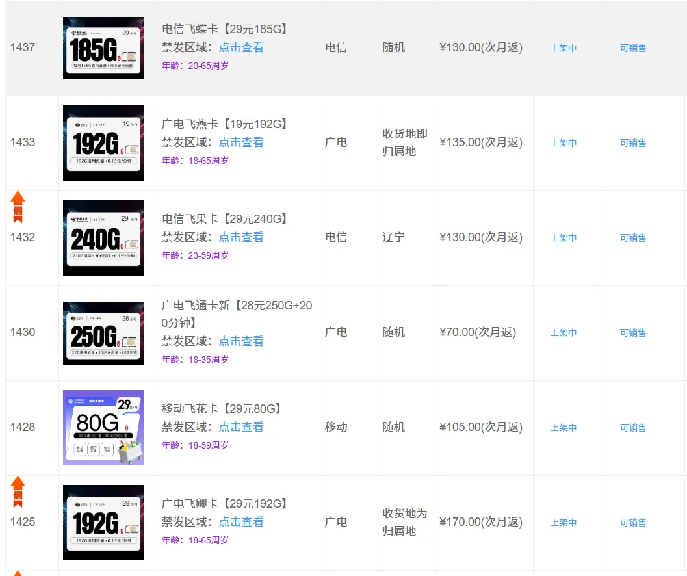Click the 移动 operator cell
Viewport: 687px width, 576px height.
(x=336, y=427)
